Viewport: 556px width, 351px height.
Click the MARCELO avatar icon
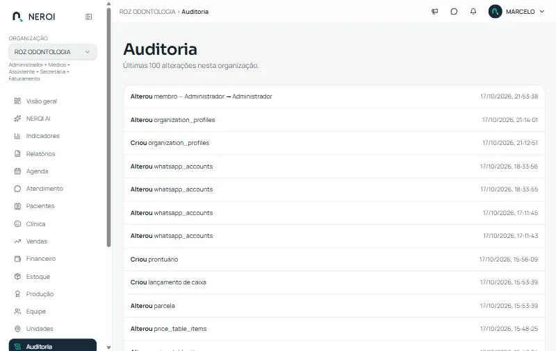point(495,11)
